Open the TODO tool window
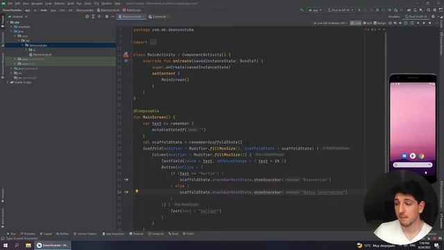The width and height of the screenshot is (444, 250). click(x=189, y=234)
